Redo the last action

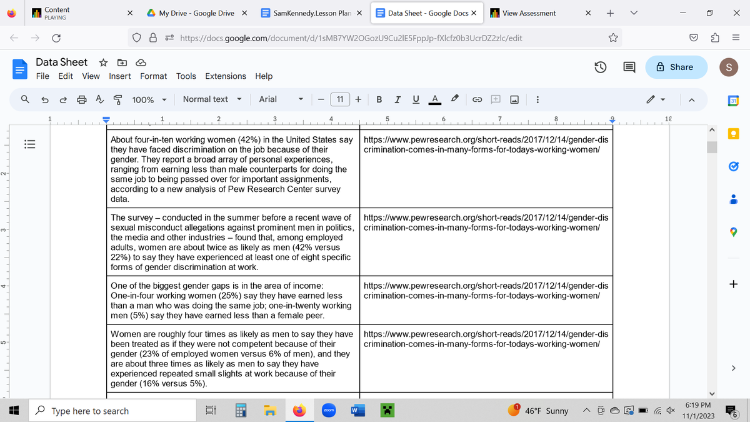click(63, 99)
